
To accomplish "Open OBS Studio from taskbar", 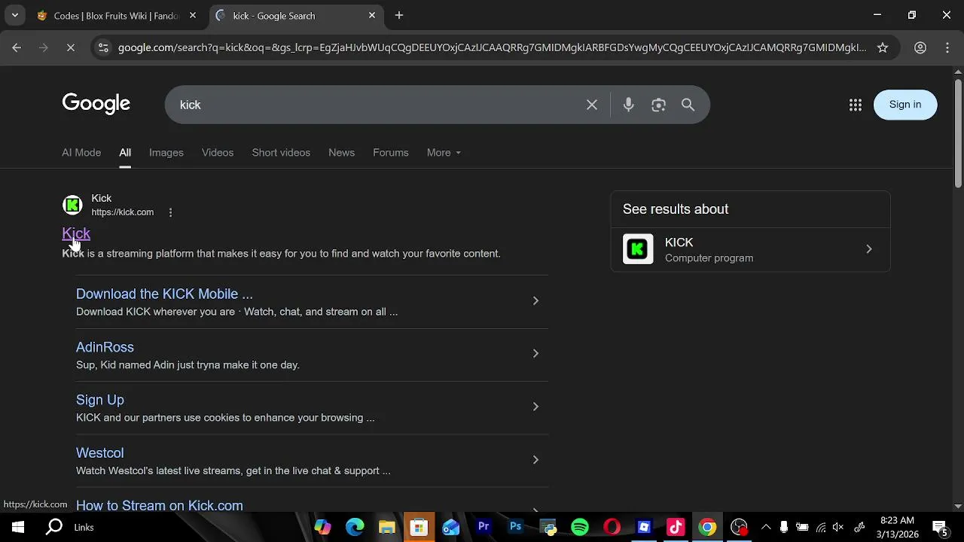I will [739, 527].
